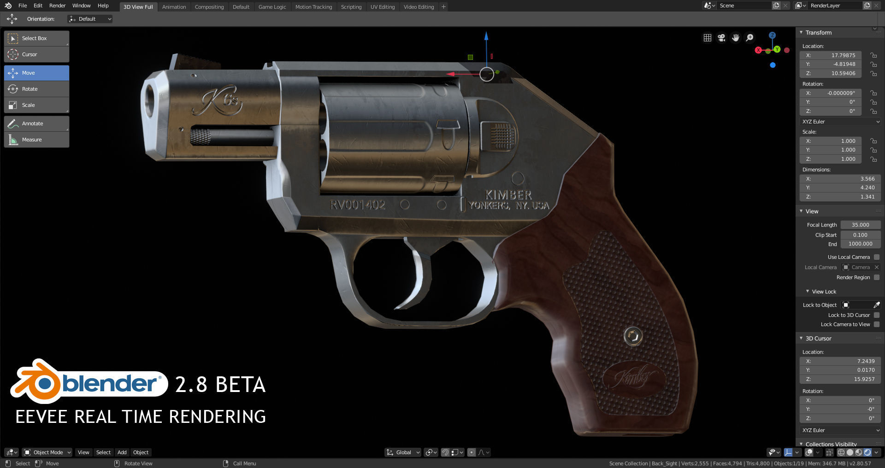Screen dimensions: 885x468
Task: Collapse the 3D Cursor panel
Action: coord(801,339)
